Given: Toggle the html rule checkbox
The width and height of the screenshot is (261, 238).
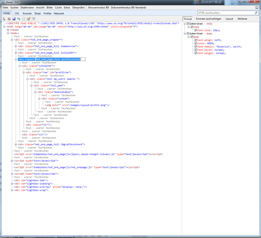Looking at the screenshot, I should click(x=192, y=27).
